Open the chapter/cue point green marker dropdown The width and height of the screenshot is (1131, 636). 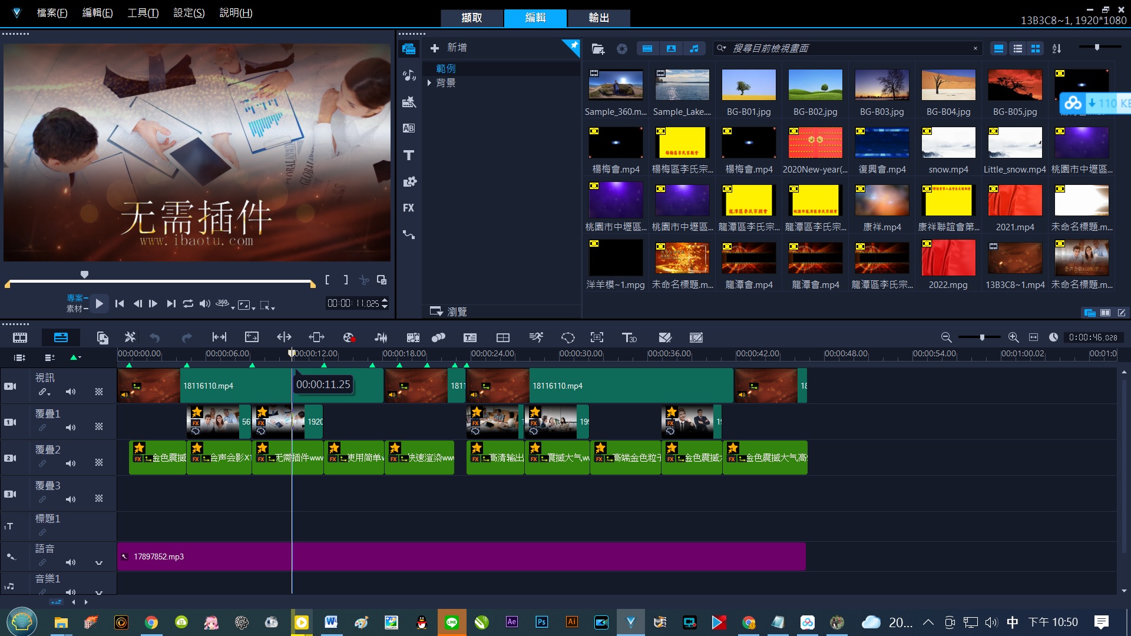(x=76, y=357)
